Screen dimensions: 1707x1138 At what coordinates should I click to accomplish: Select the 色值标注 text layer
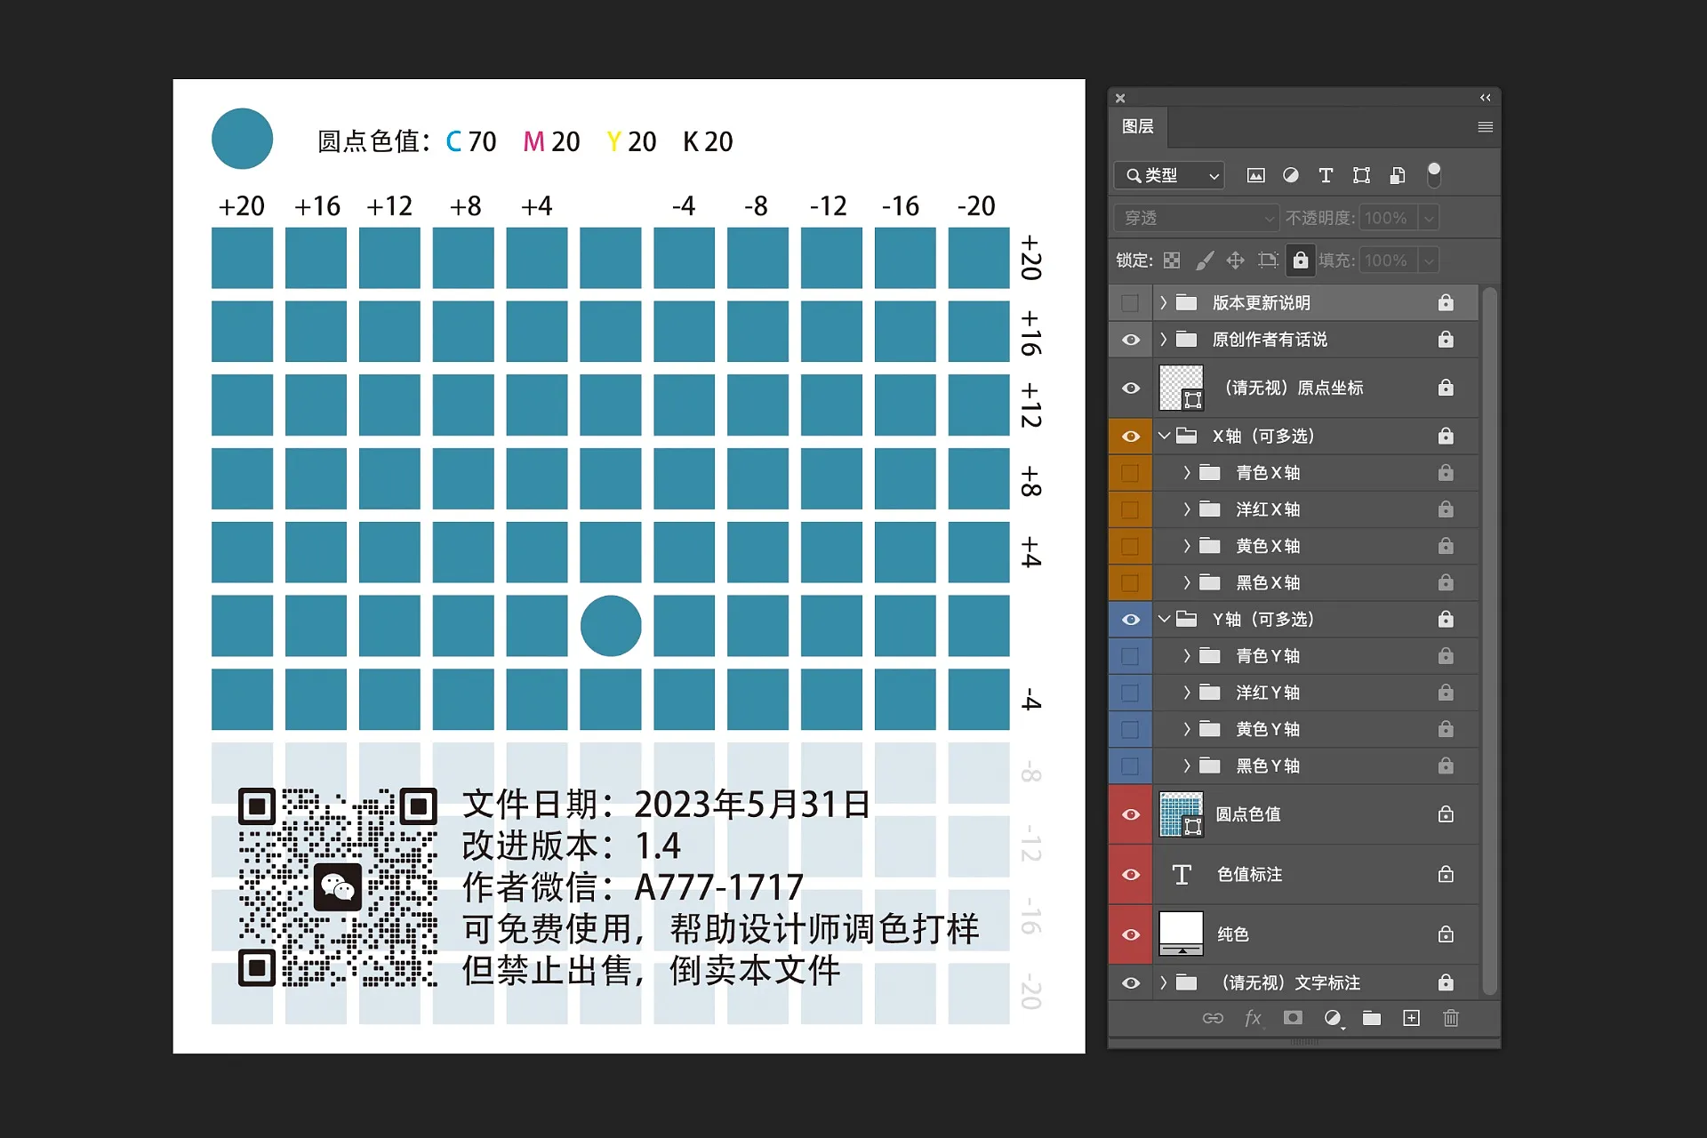coord(1316,875)
